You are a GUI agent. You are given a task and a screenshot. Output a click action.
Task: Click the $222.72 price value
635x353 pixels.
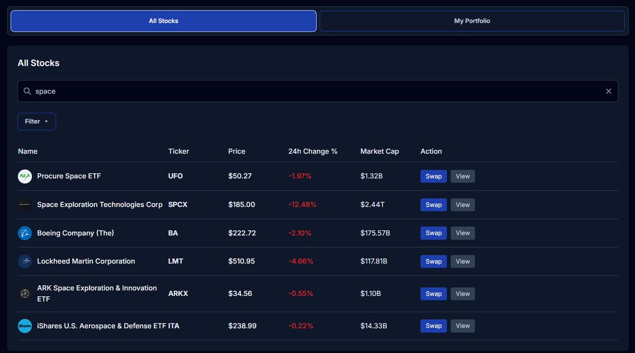(x=242, y=233)
